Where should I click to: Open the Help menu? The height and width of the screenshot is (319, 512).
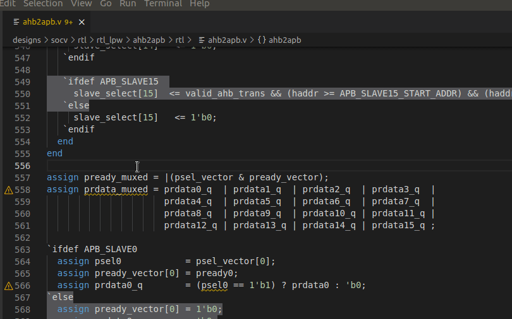pyautogui.click(x=200, y=4)
